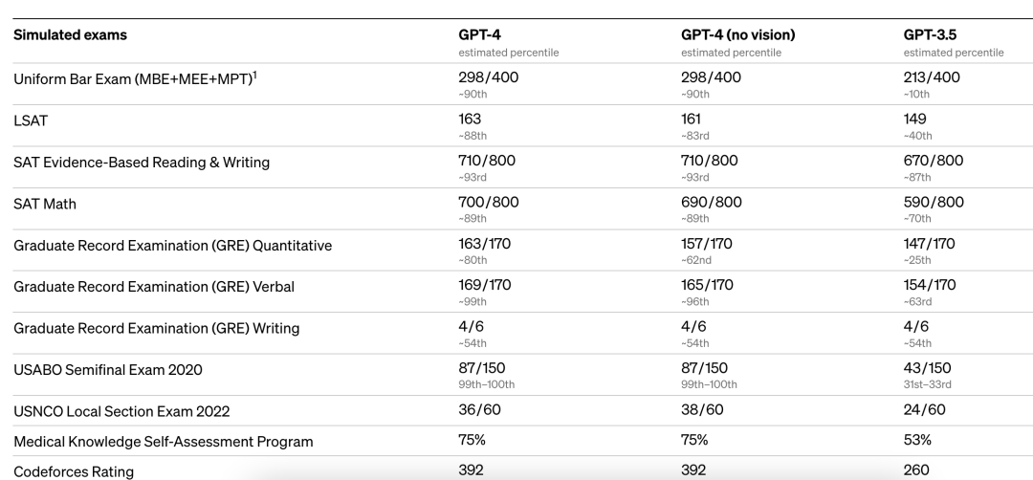This screenshot has width=1033, height=480.
Task: Click the GPT-3.5 column header
Action: 930,34
